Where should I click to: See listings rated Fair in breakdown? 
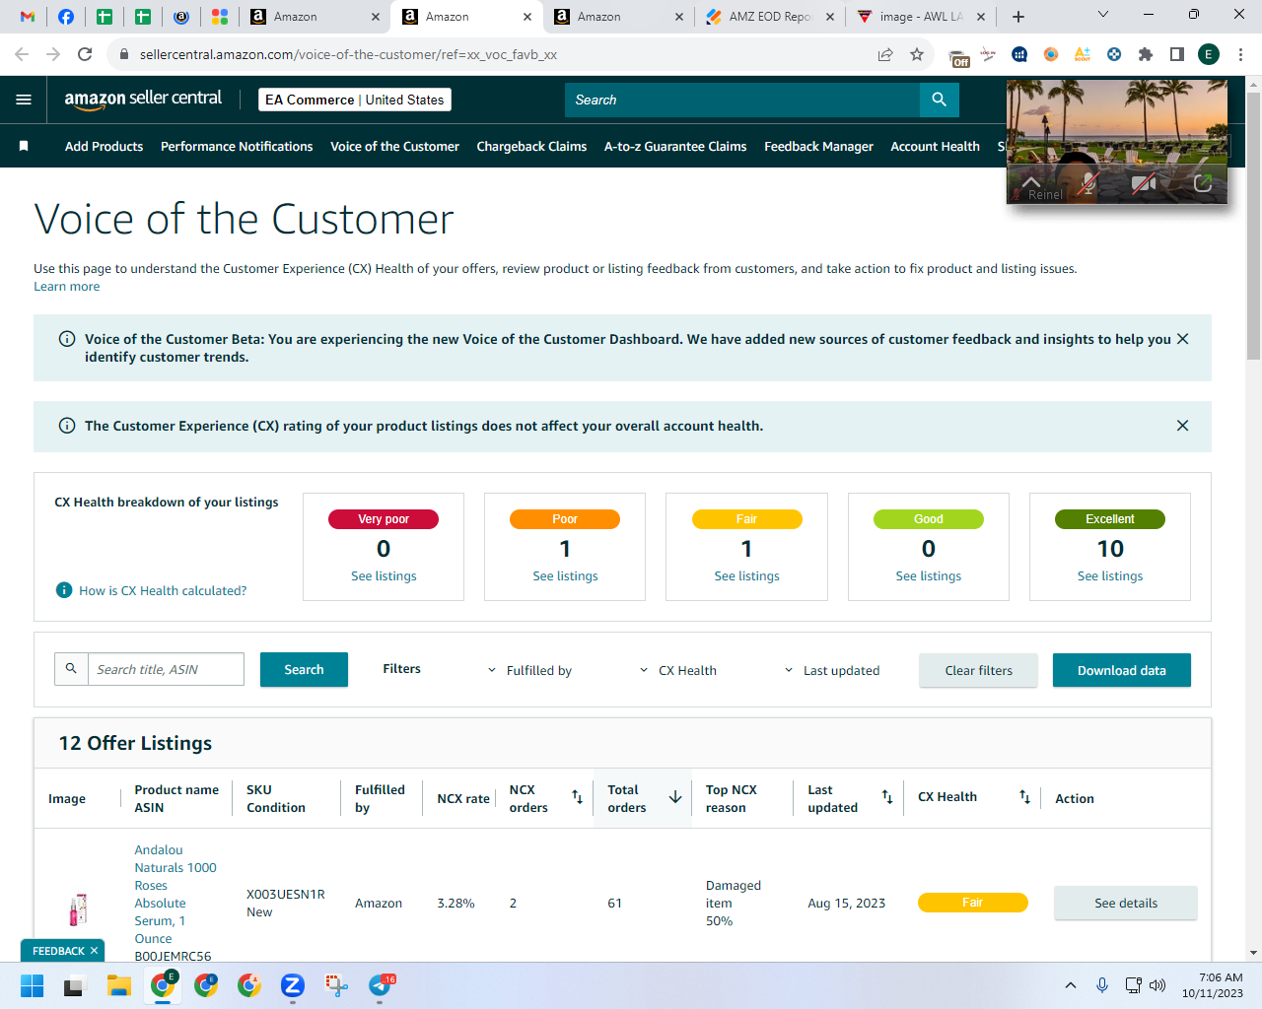tap(746, 576)
